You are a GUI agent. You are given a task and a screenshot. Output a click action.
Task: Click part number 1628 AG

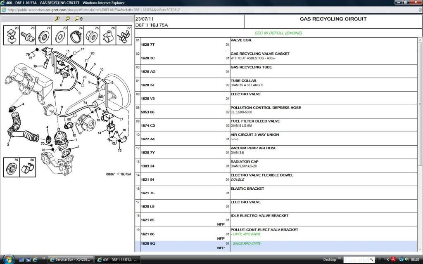(148, 72)
